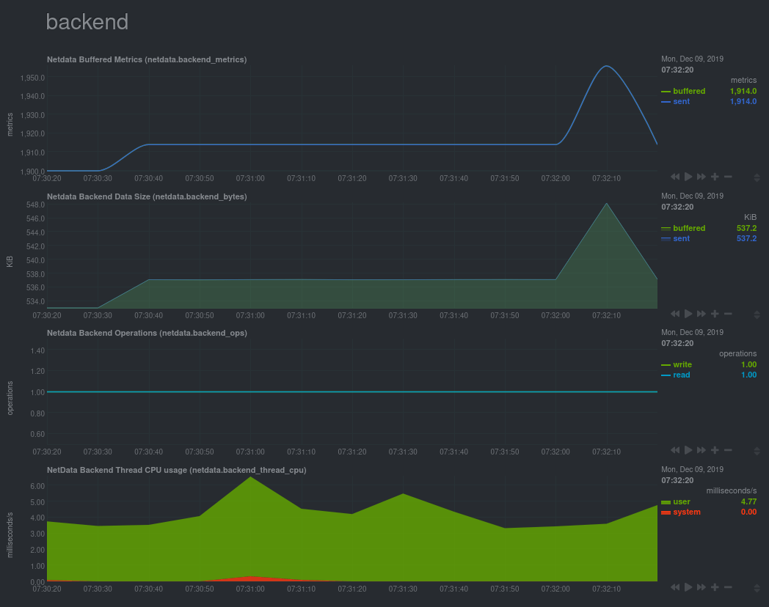The image size is (769, 607).
Task: Click play icon on Thread CPU usage chart
Action: tap(688, 587)
